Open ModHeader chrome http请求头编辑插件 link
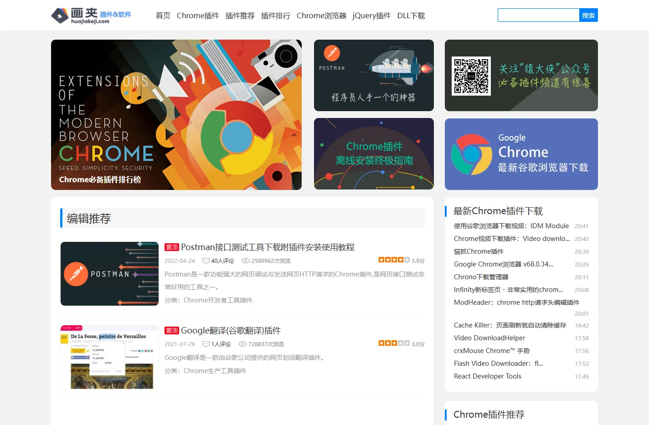 tap(517, 302)
